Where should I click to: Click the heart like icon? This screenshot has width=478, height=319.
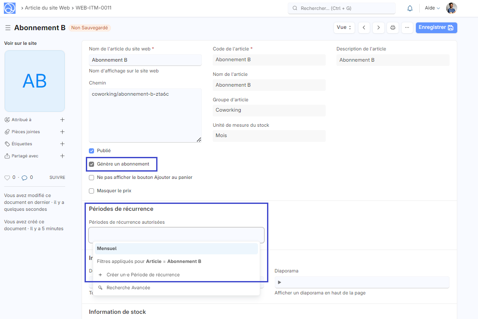(x=7, y=178)
